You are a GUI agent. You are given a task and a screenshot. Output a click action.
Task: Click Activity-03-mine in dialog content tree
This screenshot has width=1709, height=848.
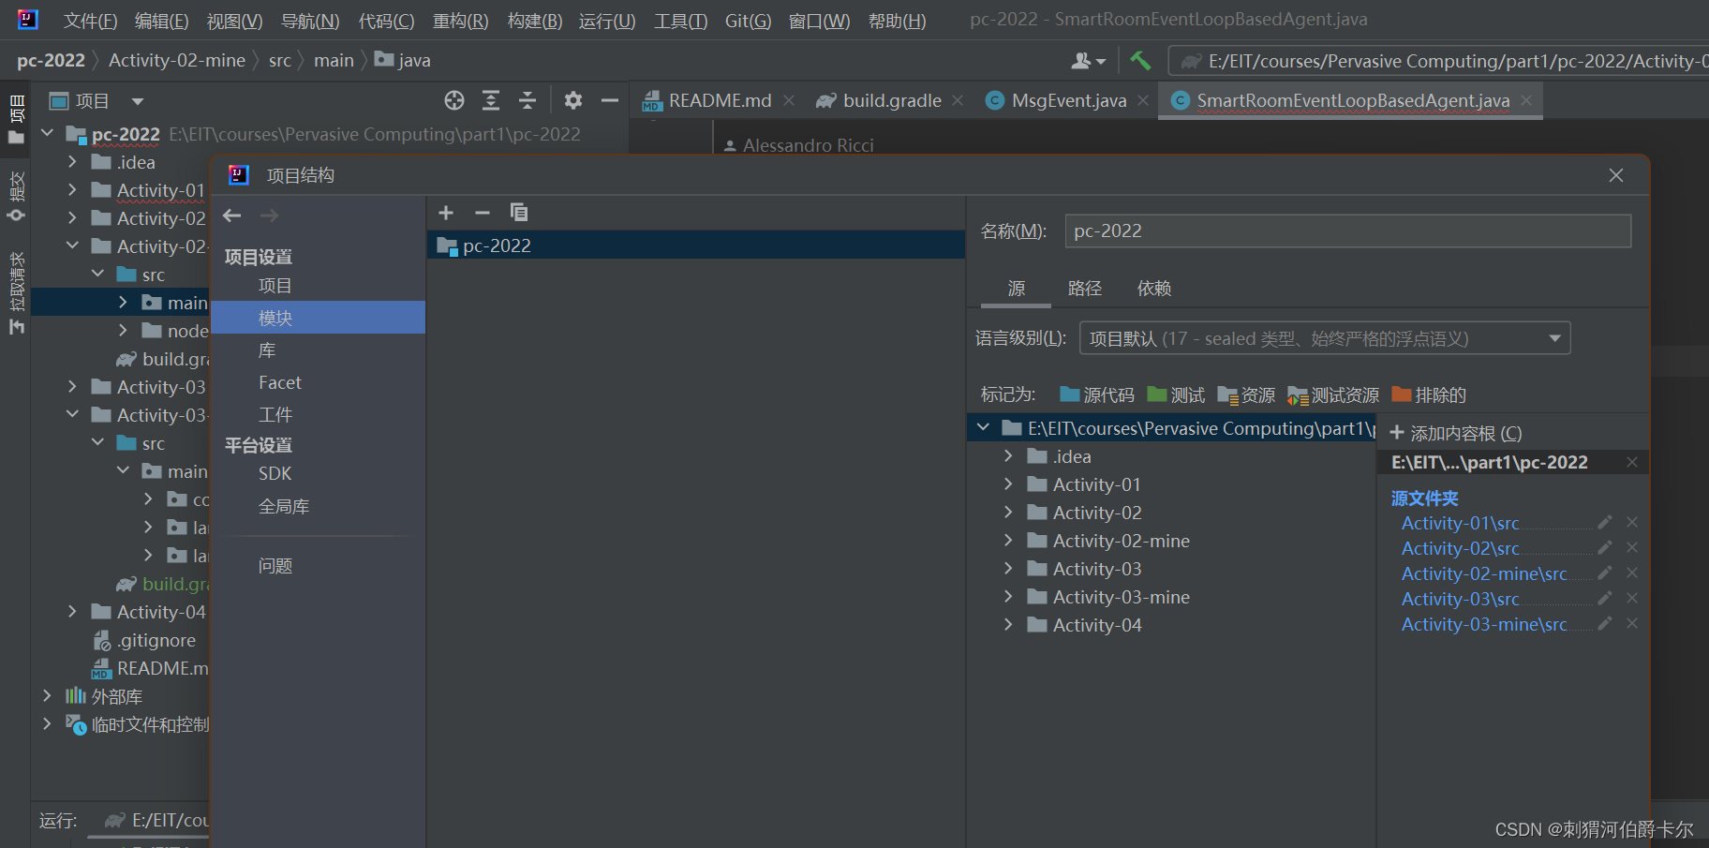point(1121,597)
